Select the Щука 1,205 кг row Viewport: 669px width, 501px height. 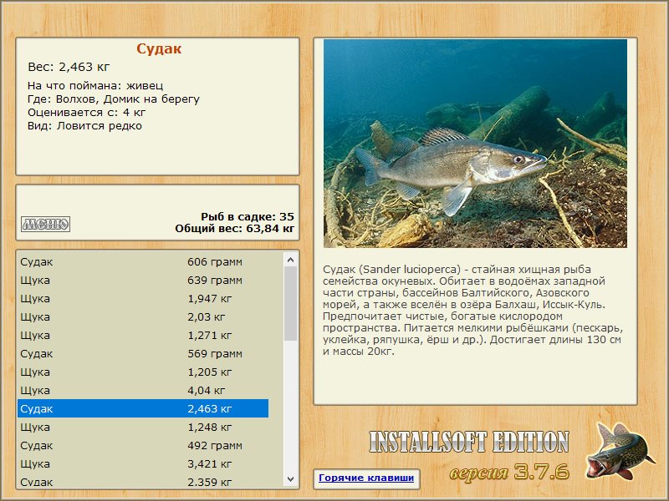[143, 372]
